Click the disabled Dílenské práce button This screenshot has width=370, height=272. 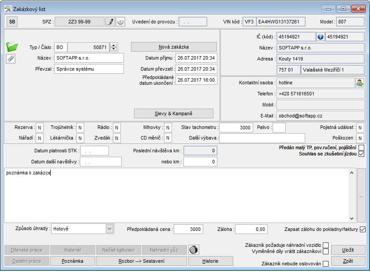(x=26, y=250)
